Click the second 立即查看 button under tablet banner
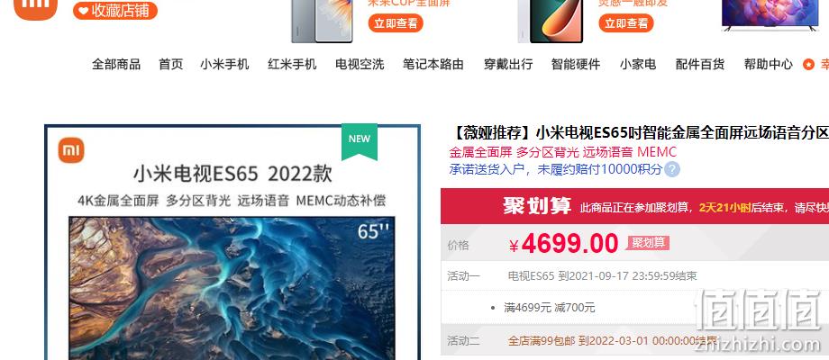 [x=626, y=23]
